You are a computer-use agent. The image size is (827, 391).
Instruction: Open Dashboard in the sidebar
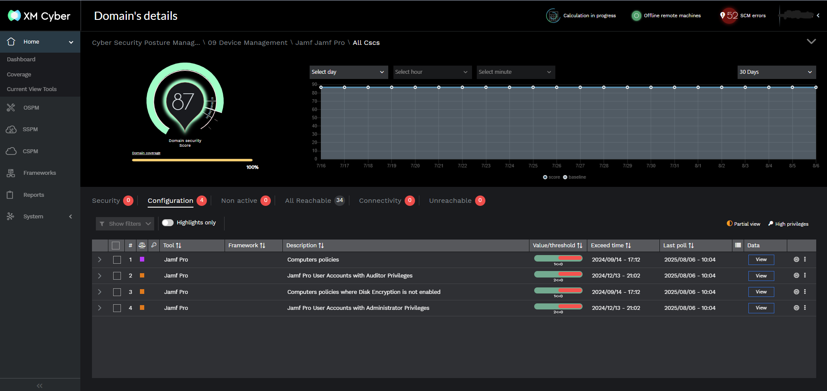click(21, 59)
